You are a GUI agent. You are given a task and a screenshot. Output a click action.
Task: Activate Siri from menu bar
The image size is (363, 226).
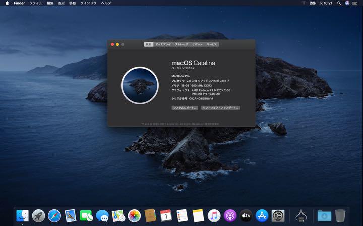(347, 3)
